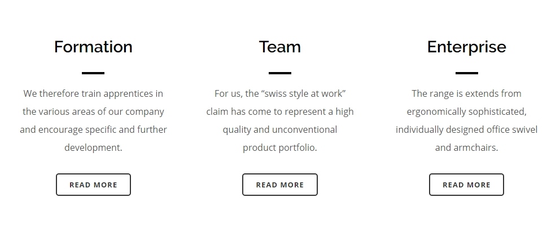The image size is (560, 233).
Task: Click the apprentices training paragraph
Action: pos(93,120)
